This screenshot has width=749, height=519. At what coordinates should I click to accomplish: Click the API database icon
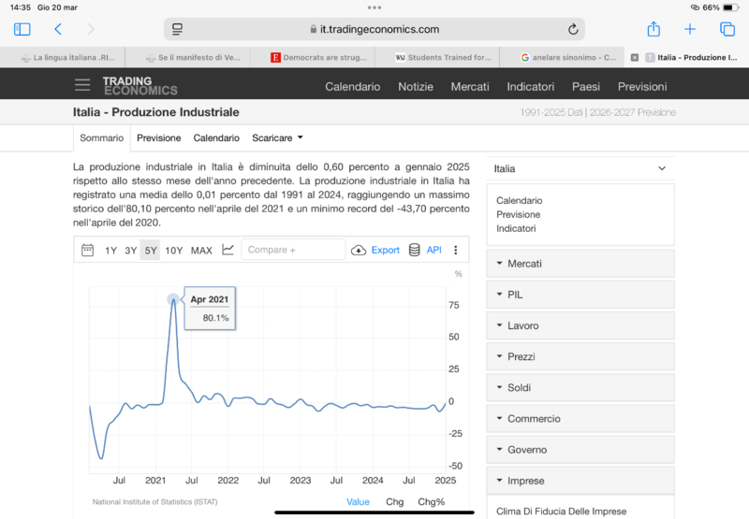click(415, 250)
